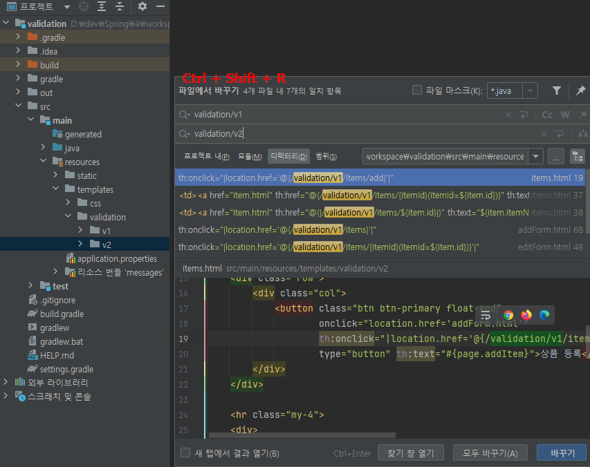Collapse the validation project root
The height and width of the screenshot is (467, 590).
coord(6,23)
